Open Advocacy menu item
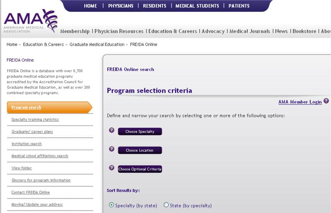331x213 pixels. (x=213, y=31)
